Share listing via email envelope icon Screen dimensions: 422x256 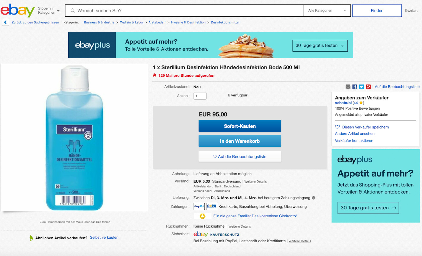click(x=348, y=87)
